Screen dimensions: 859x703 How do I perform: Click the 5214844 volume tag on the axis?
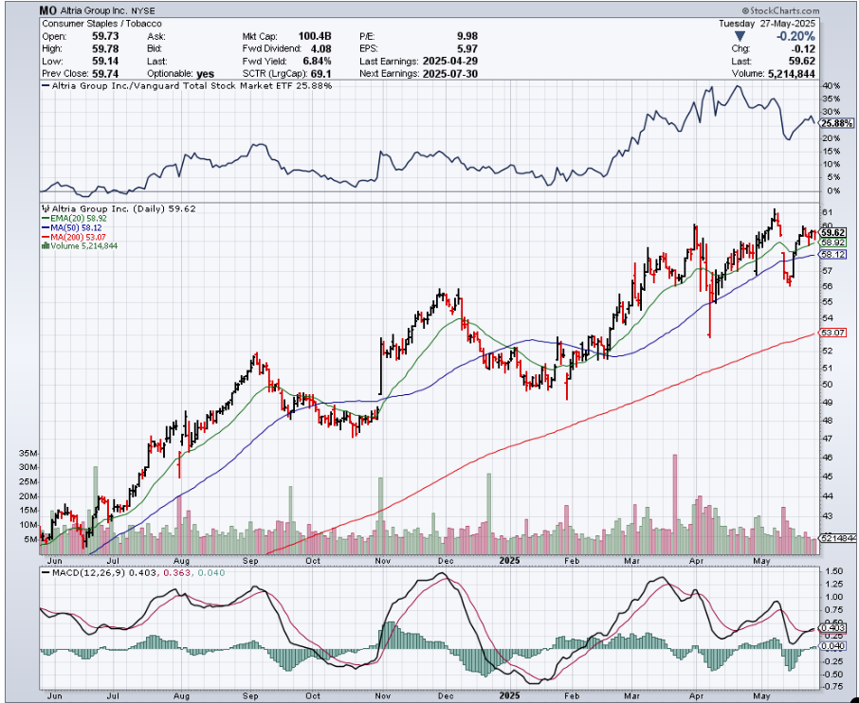click(x=838, y=539)
